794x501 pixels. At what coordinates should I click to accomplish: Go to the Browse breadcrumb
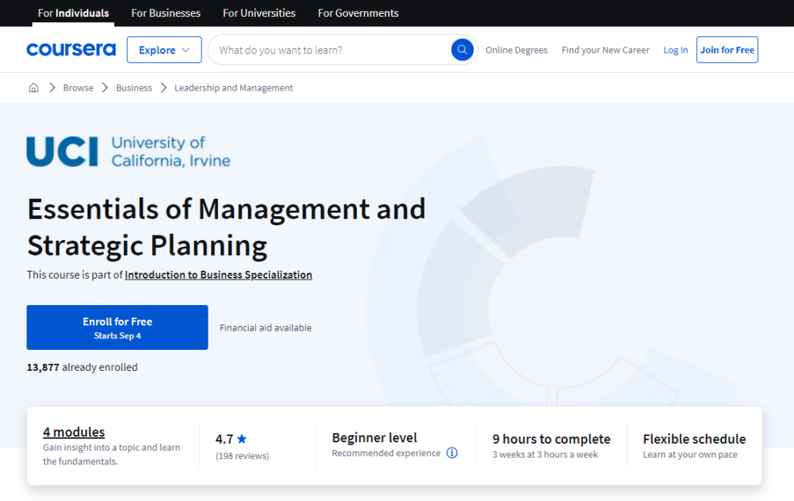click(78, 88)
